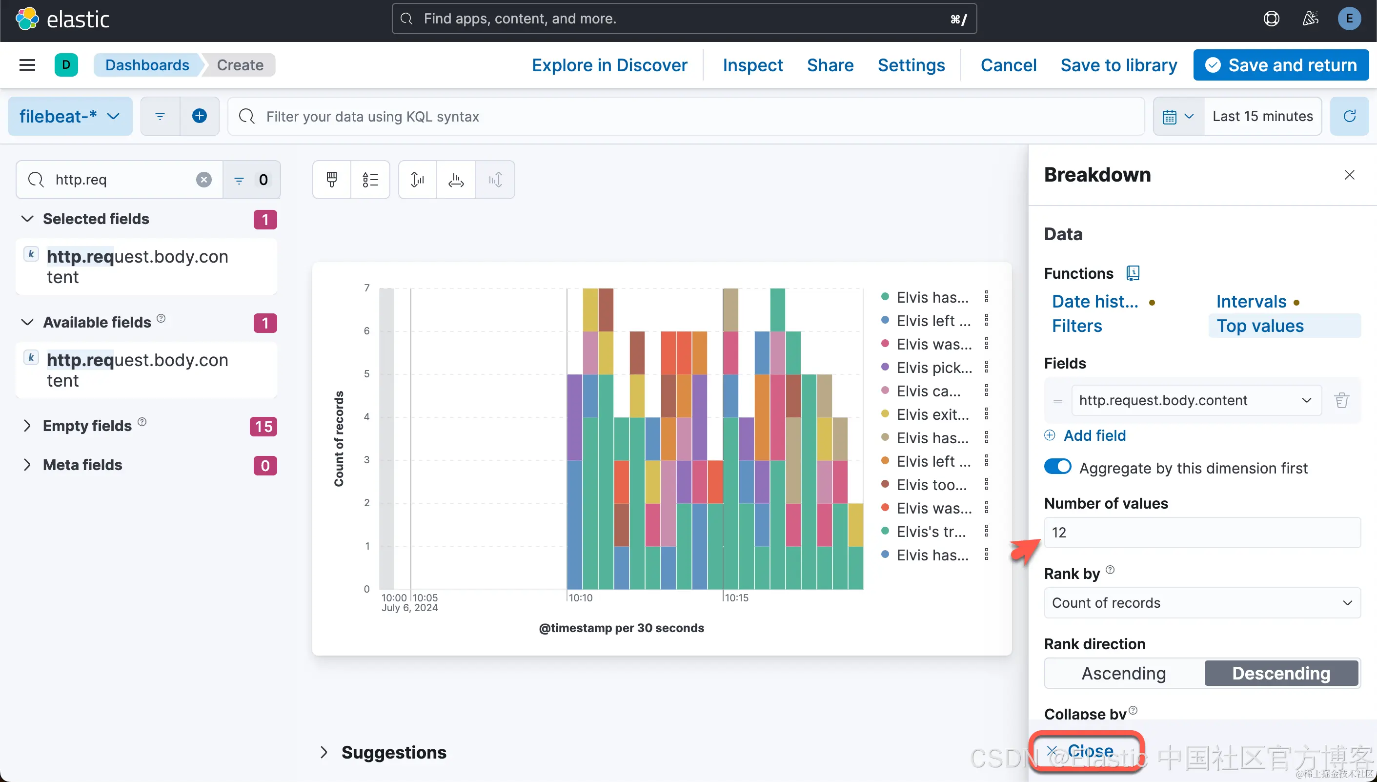Click the Add field link

(x=1094, y=435)
